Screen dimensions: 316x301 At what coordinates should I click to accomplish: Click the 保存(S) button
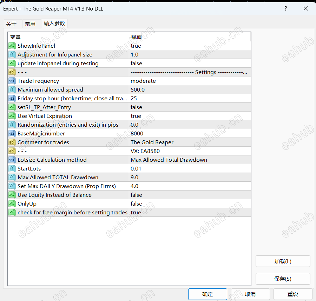pos(283,279)
